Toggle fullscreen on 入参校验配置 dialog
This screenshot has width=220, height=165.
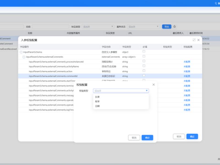(x=194, y=40)
